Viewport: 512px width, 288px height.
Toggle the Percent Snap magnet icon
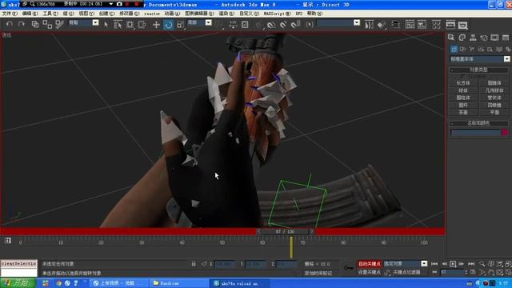[x=283, y=25]
